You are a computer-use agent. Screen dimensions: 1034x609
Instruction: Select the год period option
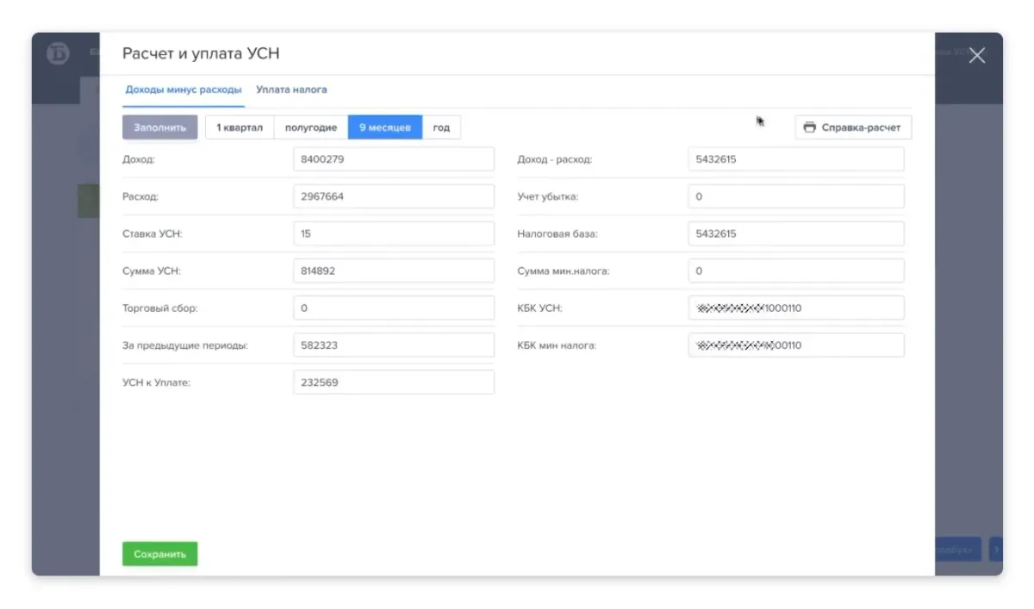click(441, 127)
